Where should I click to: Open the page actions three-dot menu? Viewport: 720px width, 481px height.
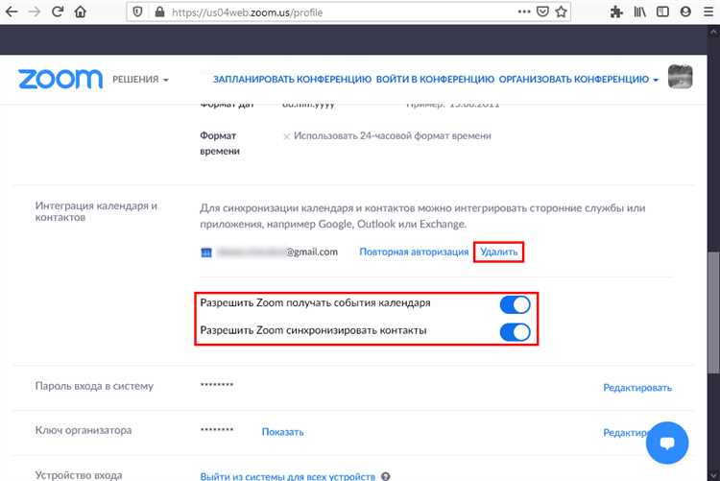coord(524,12)
